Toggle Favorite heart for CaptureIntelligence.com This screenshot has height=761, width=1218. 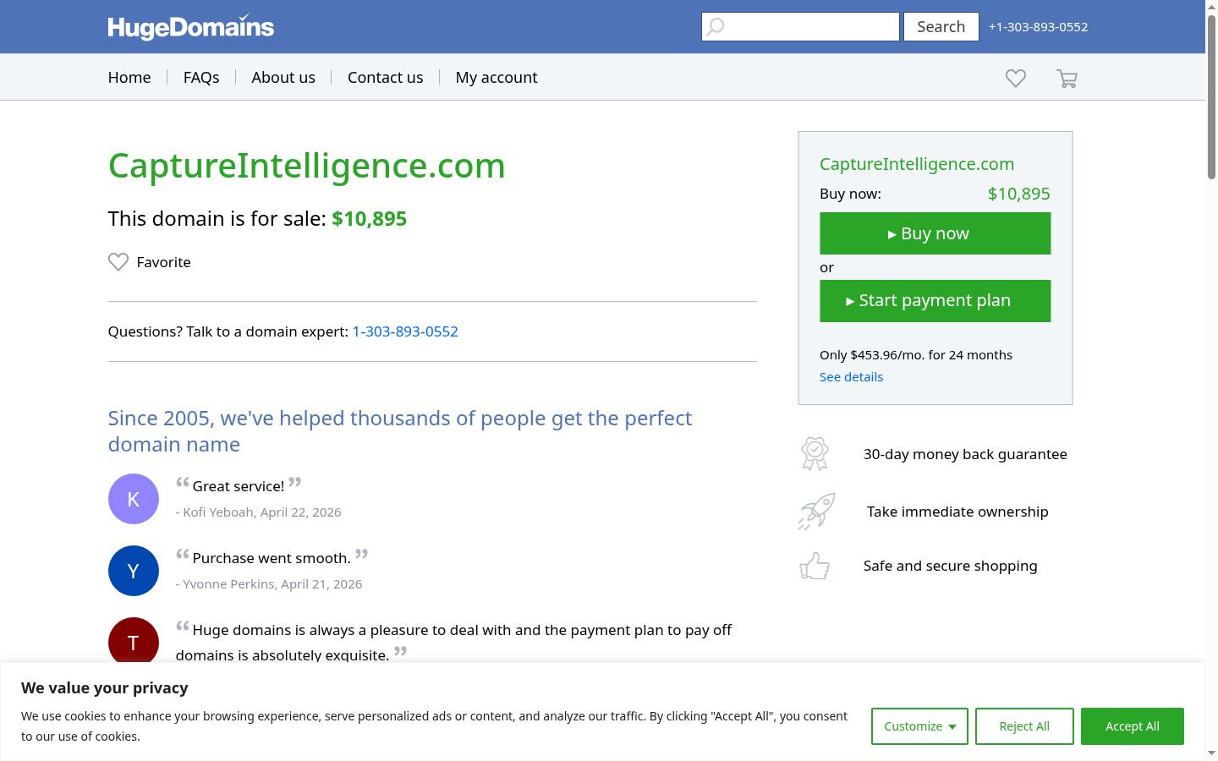pyautogui.click(x=118, y=262)
